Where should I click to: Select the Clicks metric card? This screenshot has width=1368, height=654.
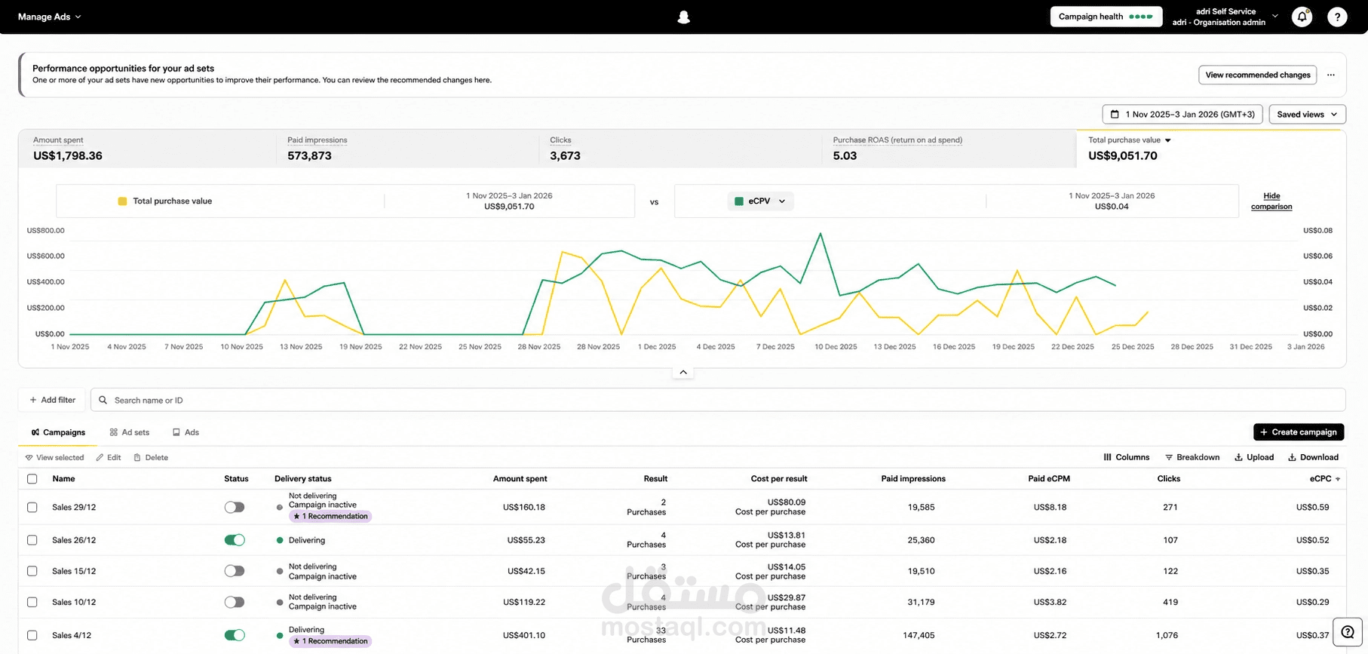tap(681, 149)
